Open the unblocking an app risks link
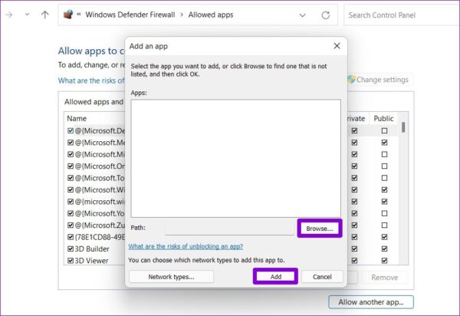460x316 pixels. coord(186,246)
